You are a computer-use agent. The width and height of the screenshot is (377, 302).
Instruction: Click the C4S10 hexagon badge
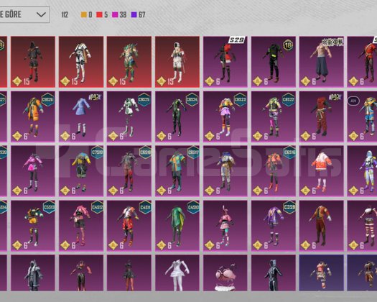[193, 207]
